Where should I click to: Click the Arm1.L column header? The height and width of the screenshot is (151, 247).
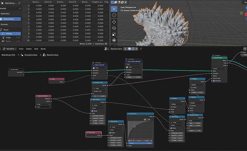tap(36, 2)
